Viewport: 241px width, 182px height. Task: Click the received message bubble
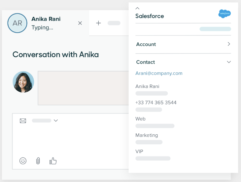pos(83,88)
